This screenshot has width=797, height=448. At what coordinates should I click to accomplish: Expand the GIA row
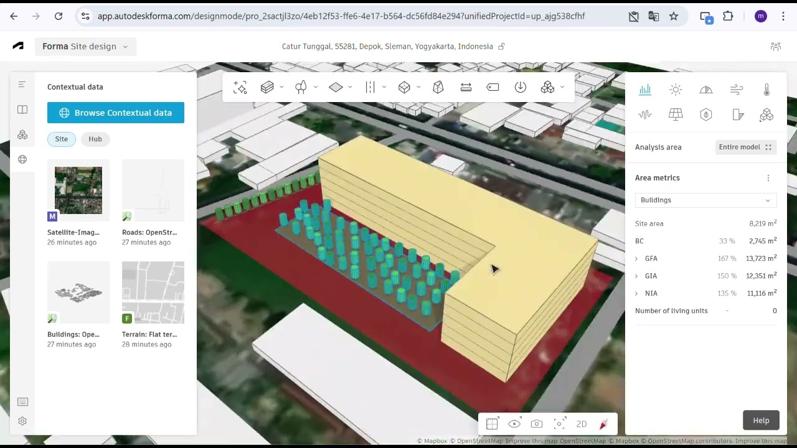[636, 276]
